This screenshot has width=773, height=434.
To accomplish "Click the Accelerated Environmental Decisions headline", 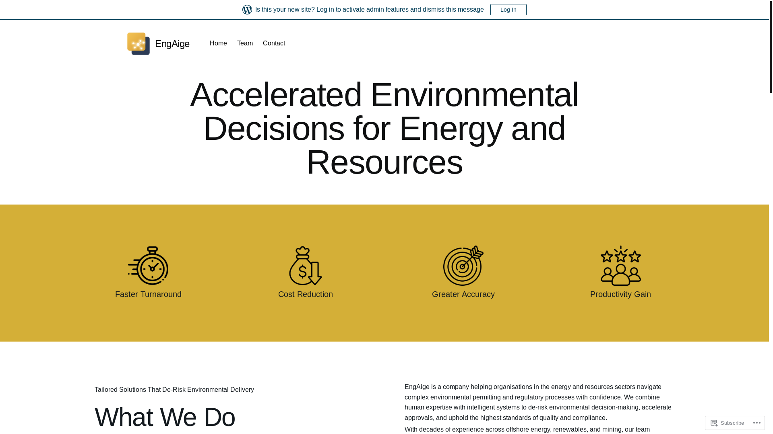I will pos(384,128).
